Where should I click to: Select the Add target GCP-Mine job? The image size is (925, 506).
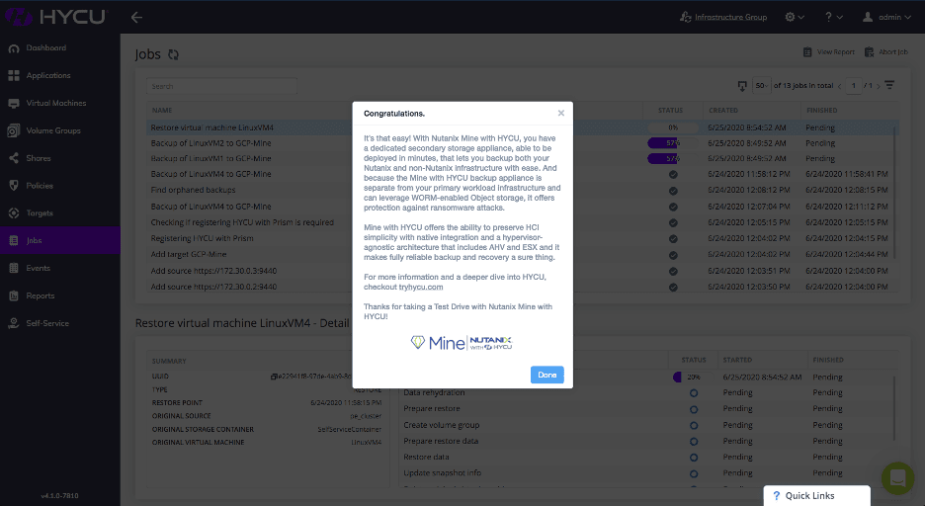click(x=188, y=254)
